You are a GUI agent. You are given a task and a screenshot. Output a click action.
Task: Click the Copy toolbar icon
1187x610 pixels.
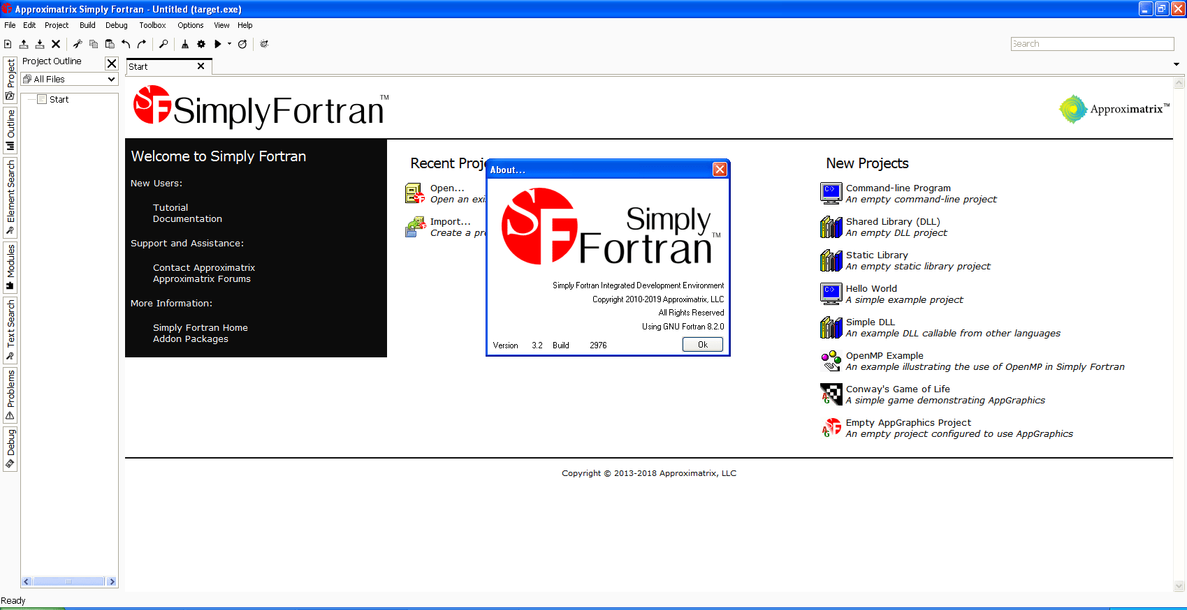tap(94, 44)
